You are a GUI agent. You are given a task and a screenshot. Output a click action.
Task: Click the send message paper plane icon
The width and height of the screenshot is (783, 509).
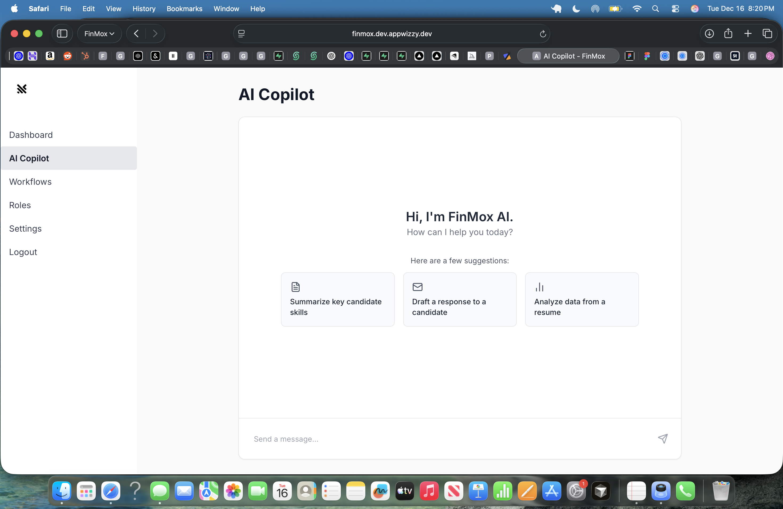663,439
